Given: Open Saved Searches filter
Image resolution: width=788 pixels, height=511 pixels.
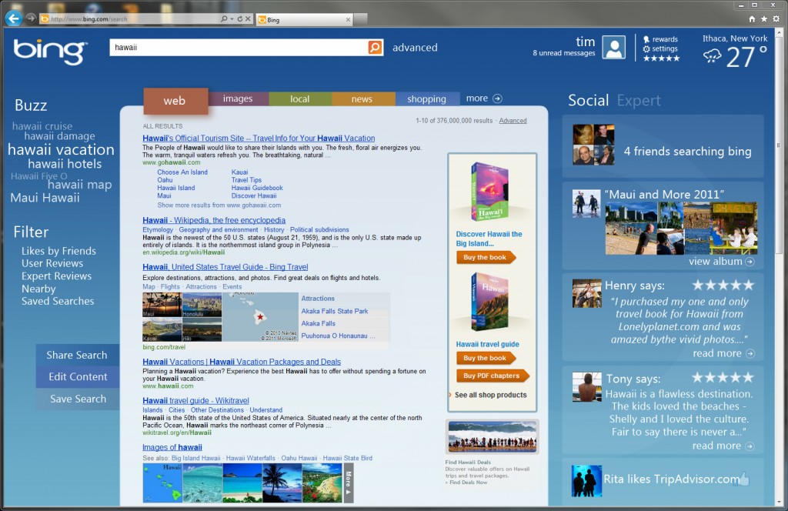Looking at the screenshot, I should [57, 301].
